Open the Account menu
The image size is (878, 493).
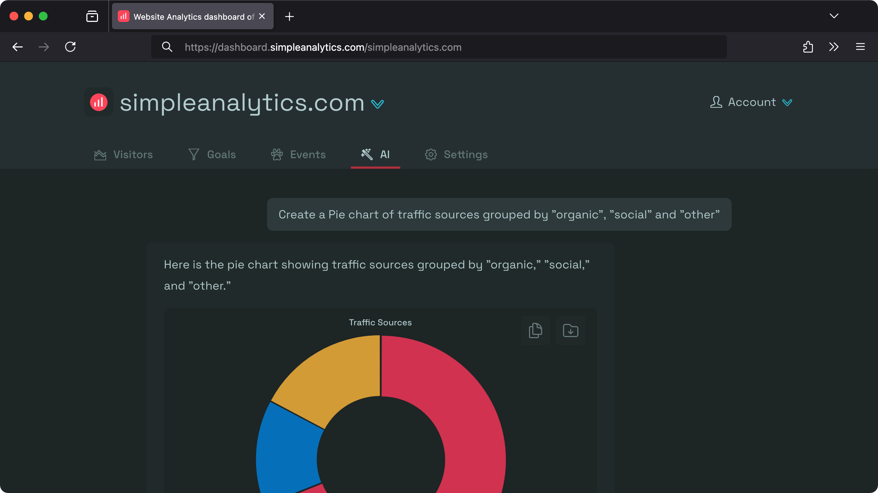pos(751,102)
